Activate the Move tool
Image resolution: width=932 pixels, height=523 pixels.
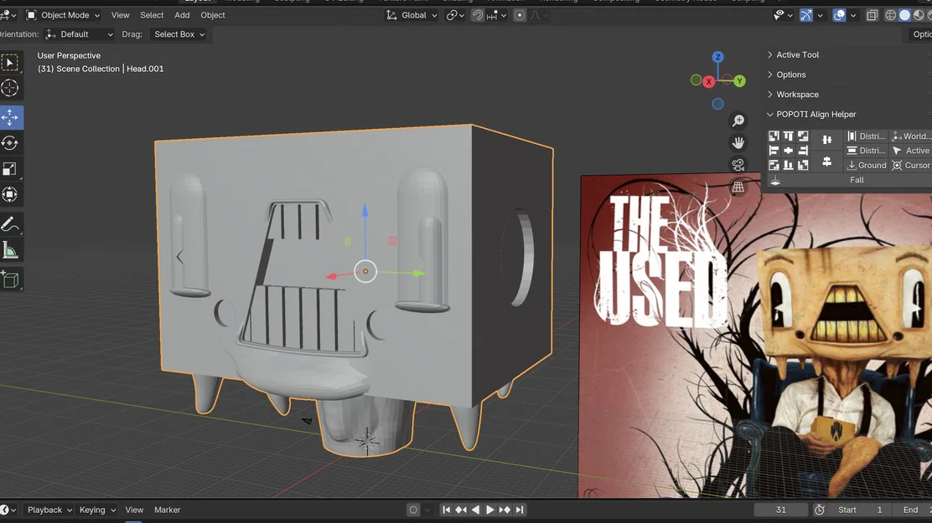pyautogui.click(x=10, y=117)
